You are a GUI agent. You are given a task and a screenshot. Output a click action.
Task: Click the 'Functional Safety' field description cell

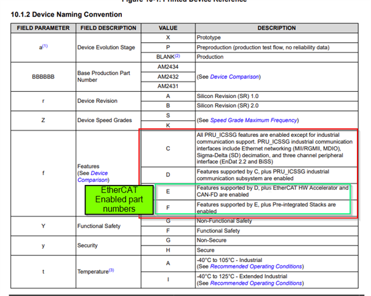click(x=108, y=226)
